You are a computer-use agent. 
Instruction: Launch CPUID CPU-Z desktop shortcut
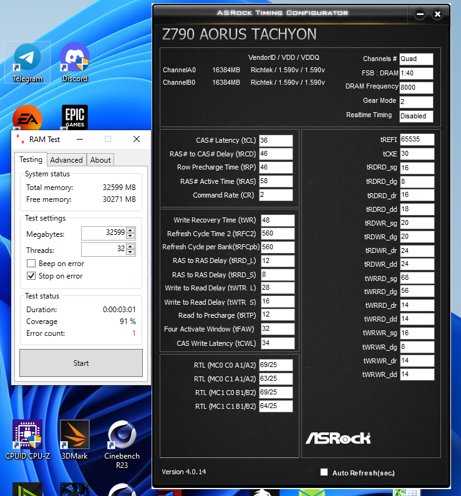click(x=27, y=440)
